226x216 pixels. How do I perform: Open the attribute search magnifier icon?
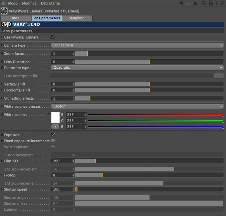[204, 3]
